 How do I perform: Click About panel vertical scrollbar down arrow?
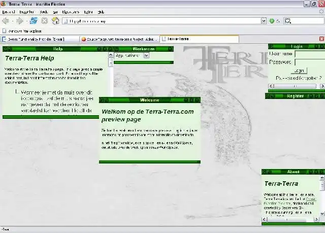(322, 214)
